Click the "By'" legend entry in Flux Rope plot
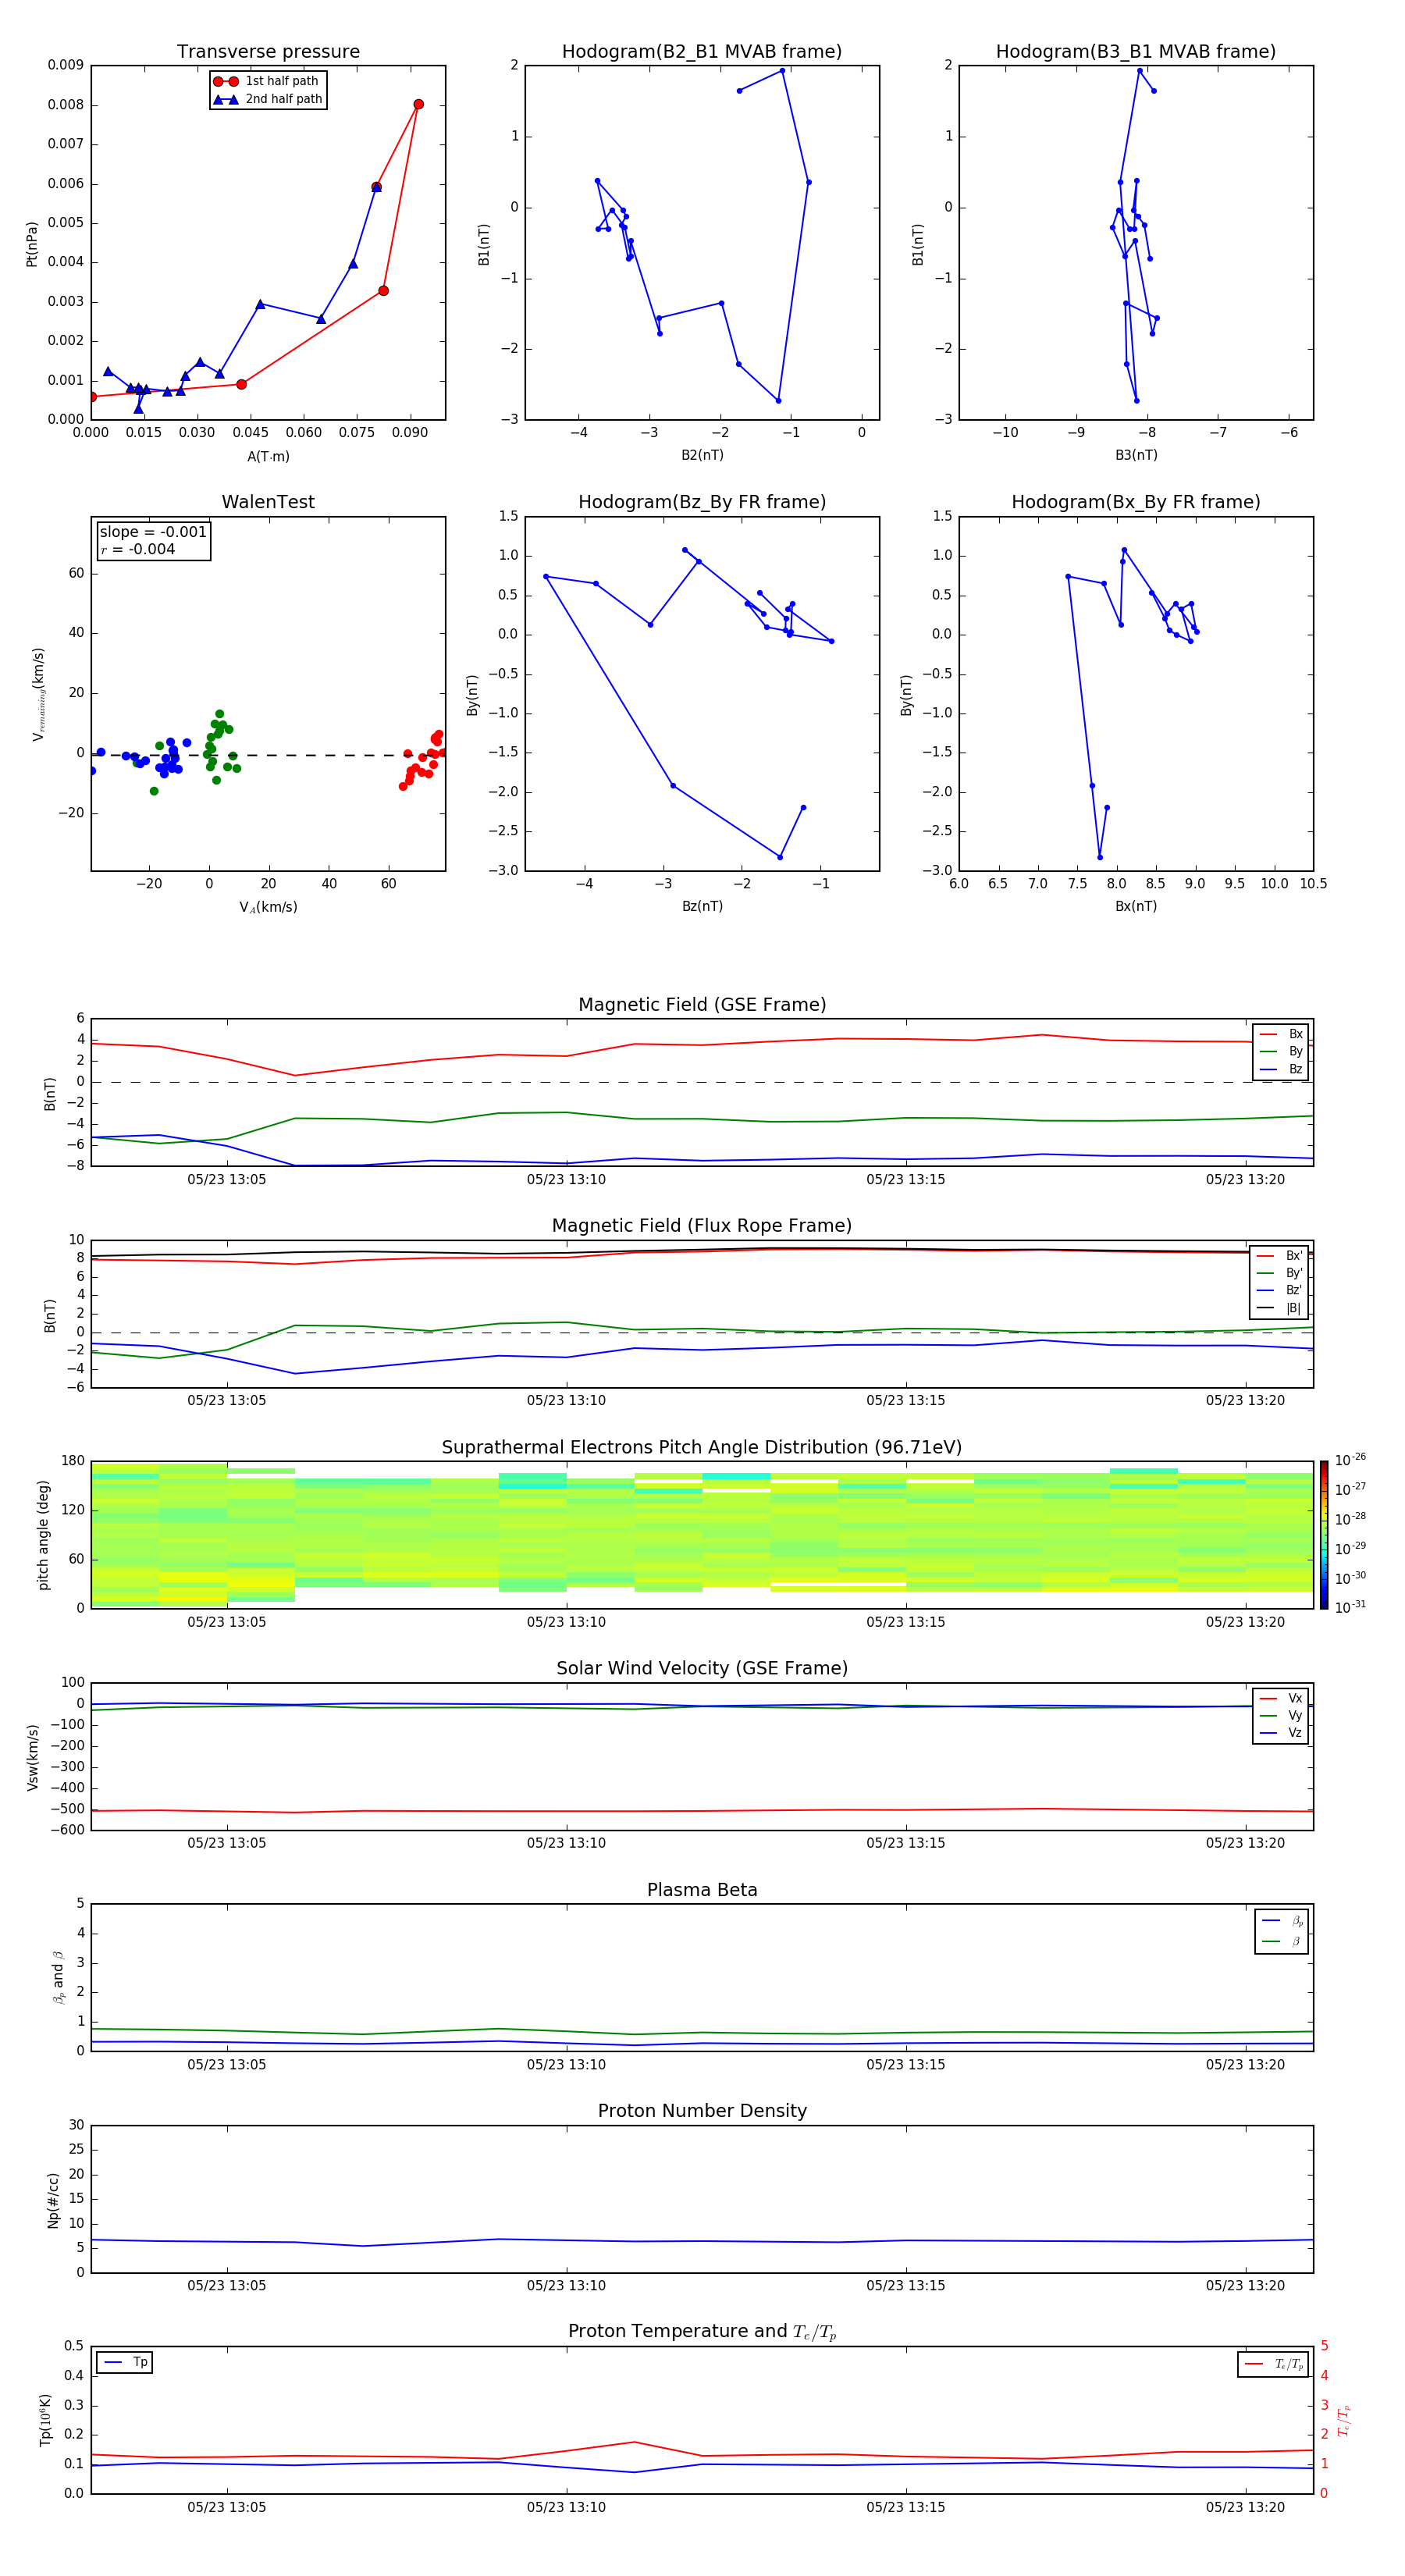This screenshot has width=1405, height=2576. point(1279,1273)
